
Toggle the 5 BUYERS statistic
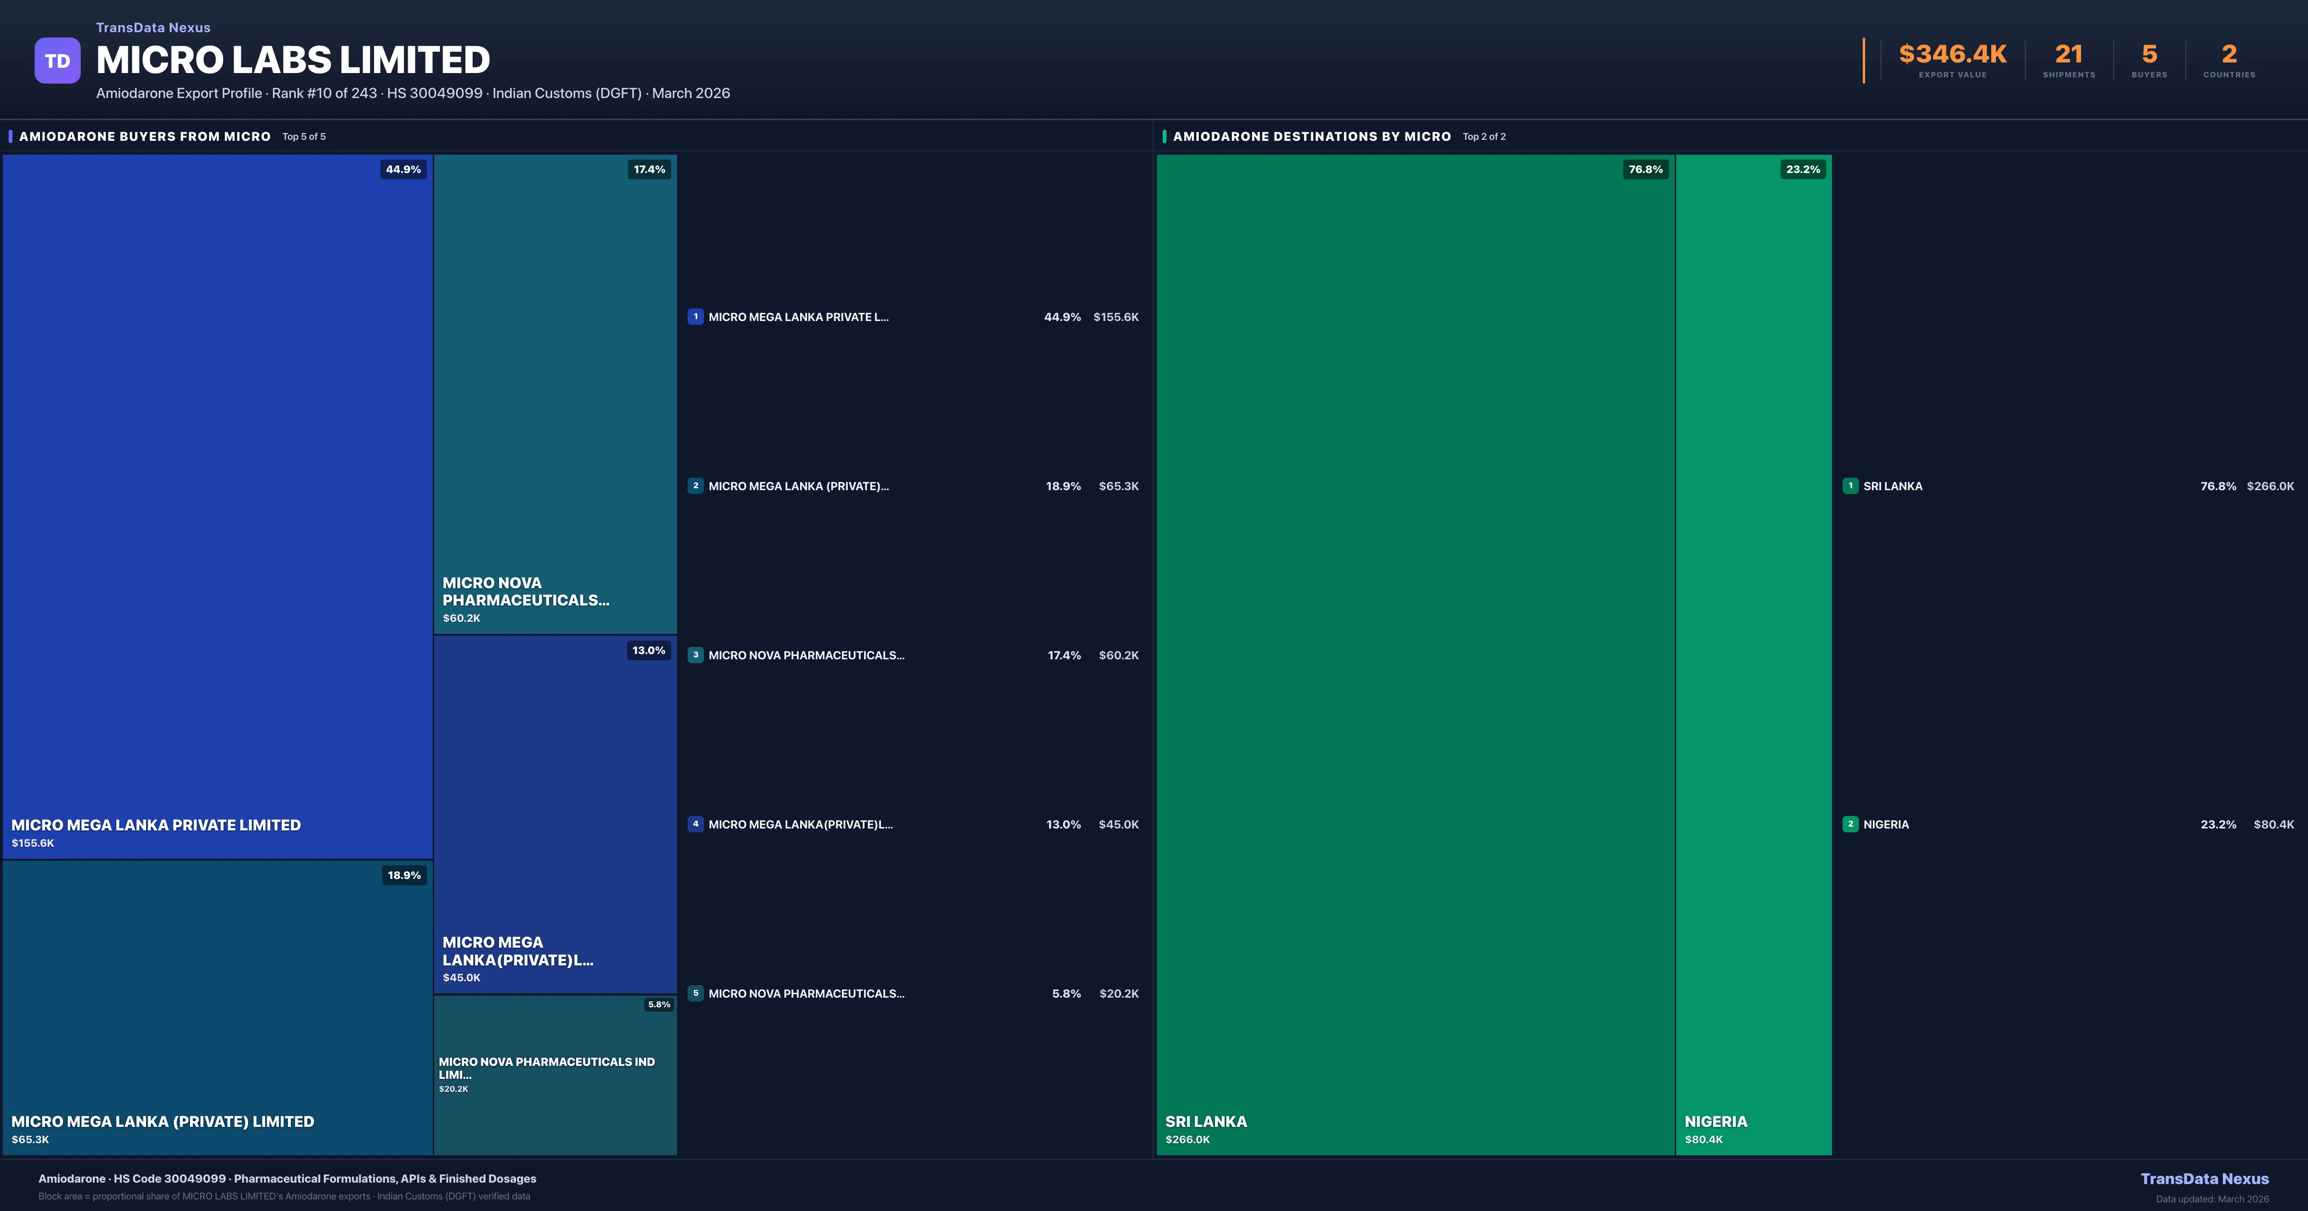(x=2148, y=59)
